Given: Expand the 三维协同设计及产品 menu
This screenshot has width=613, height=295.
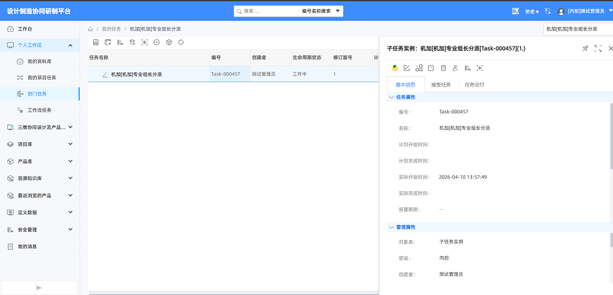Looking at the screenshot, I should coord(70,127).
